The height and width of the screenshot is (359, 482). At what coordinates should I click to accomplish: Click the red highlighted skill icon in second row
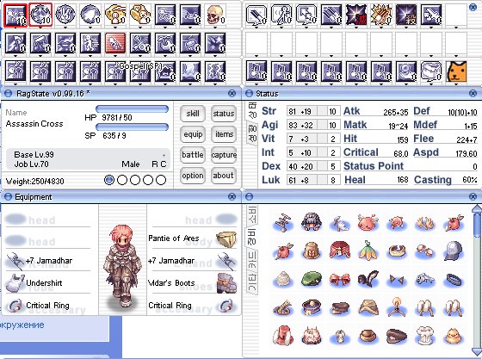click(x=115, y=43)
